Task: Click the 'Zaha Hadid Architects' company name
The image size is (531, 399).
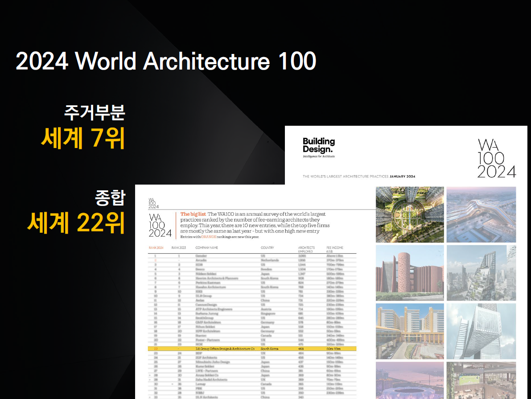Action: [211, 379]
